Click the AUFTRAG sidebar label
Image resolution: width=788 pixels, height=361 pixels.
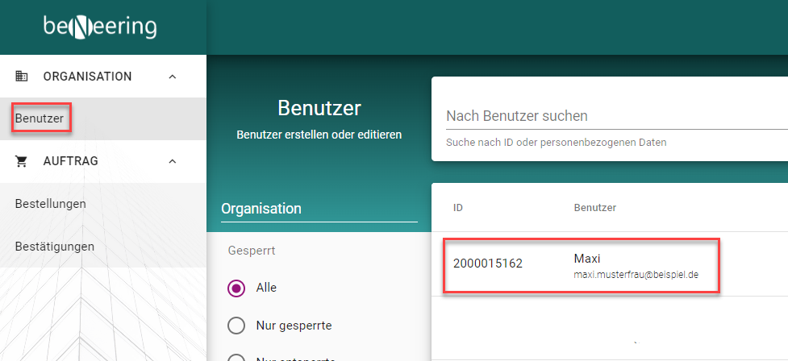click(x=70, y=161)
